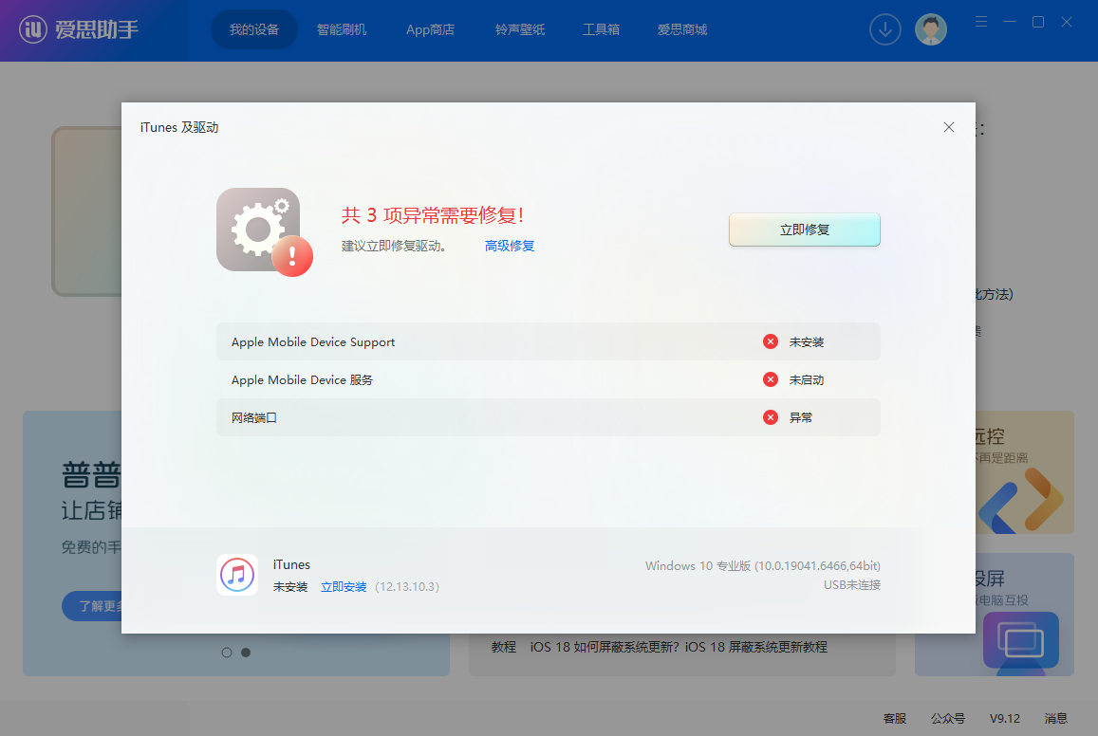Screen dimensions: 1098x736
Task: Click red error icon beside 异常
Action: pyautogui.click(x=771, y=417)
